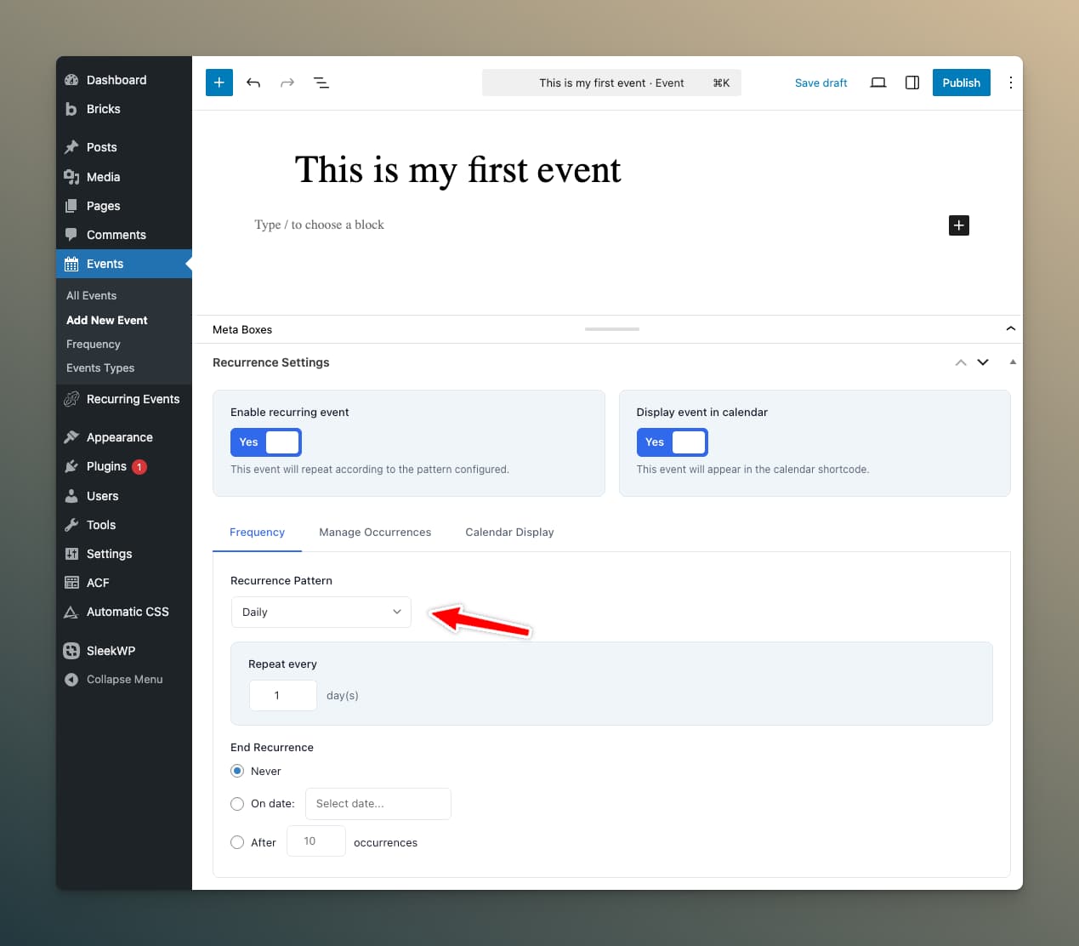Click the laptop preview icon

pos(878,83)
